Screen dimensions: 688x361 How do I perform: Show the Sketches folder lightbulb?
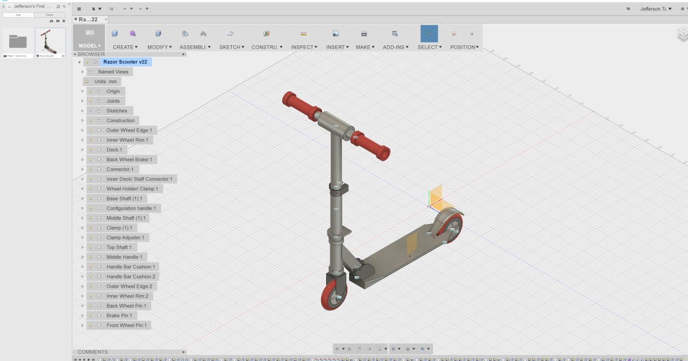91,111
